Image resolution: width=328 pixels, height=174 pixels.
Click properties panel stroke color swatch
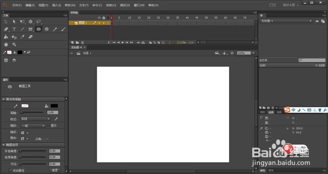(25, 106)
